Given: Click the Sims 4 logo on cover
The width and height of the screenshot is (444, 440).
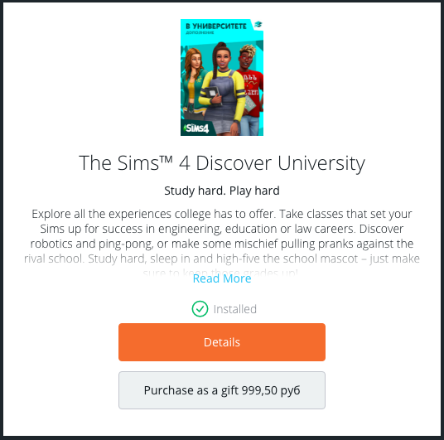Looking at the screenshot, I should (197, 128).
